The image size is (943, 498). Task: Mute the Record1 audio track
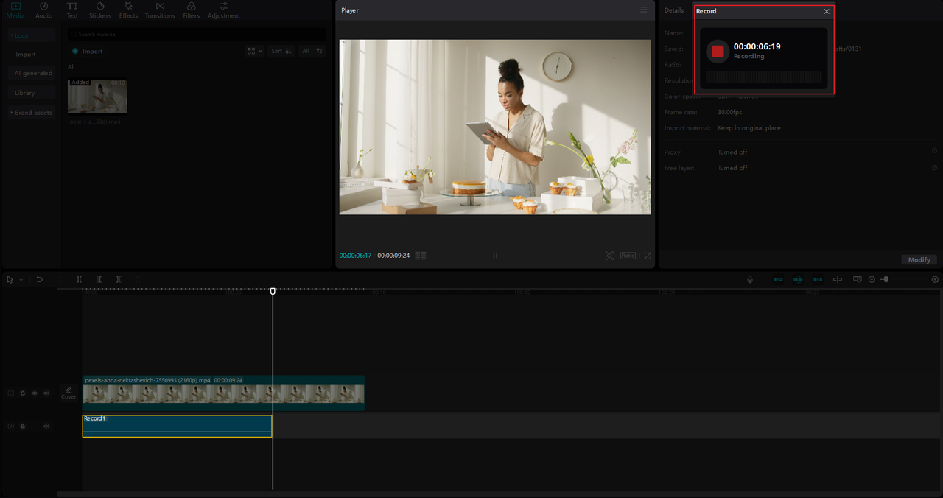(x=46, y=427)
